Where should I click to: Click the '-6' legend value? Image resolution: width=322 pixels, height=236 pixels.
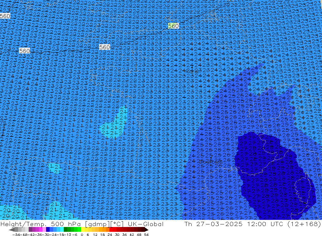(x=75, y=235)
